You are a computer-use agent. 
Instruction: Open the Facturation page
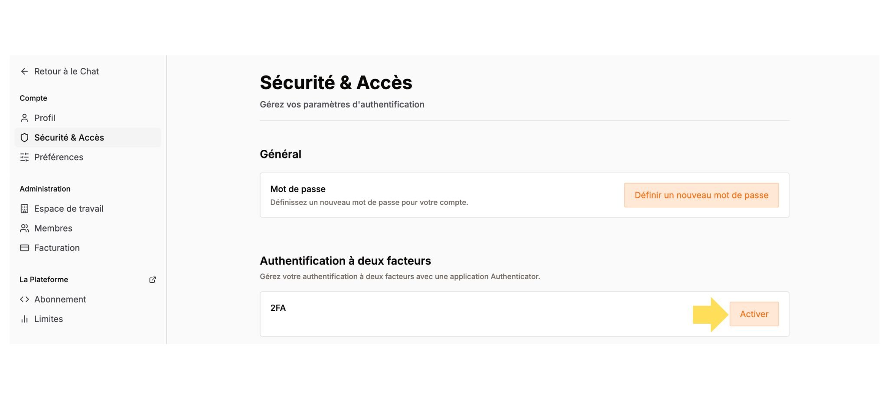pyautogui.click(x=57, y=248)
